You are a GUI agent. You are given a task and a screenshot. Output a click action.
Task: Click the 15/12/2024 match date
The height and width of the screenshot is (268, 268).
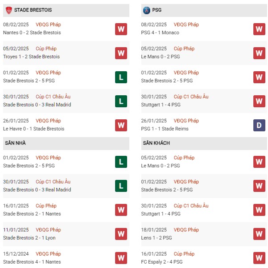point(16,254)
